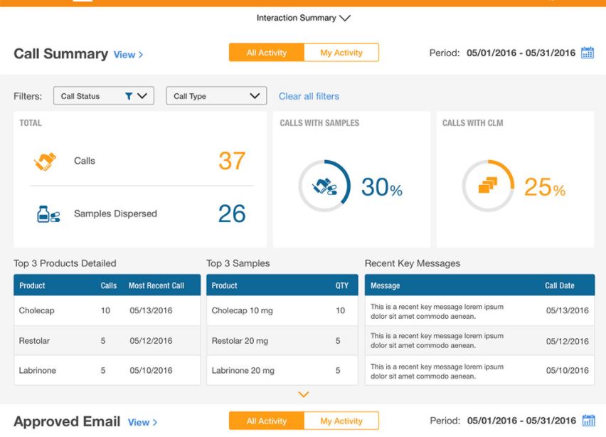Viewport: 606px width, 437px height.
Task: Open the Approved Email View link
Action: [x=143, y=421]
